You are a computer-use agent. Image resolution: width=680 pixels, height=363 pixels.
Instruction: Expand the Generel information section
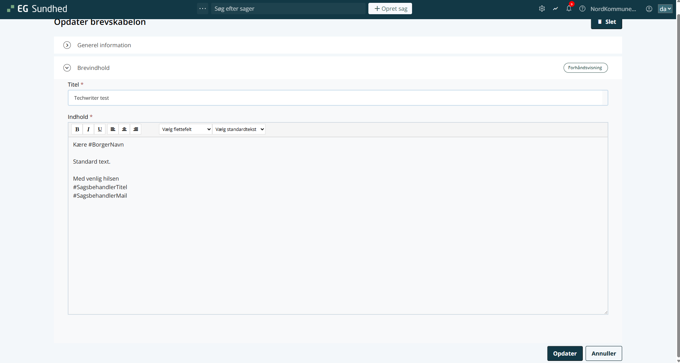click(x=67, y=45)
